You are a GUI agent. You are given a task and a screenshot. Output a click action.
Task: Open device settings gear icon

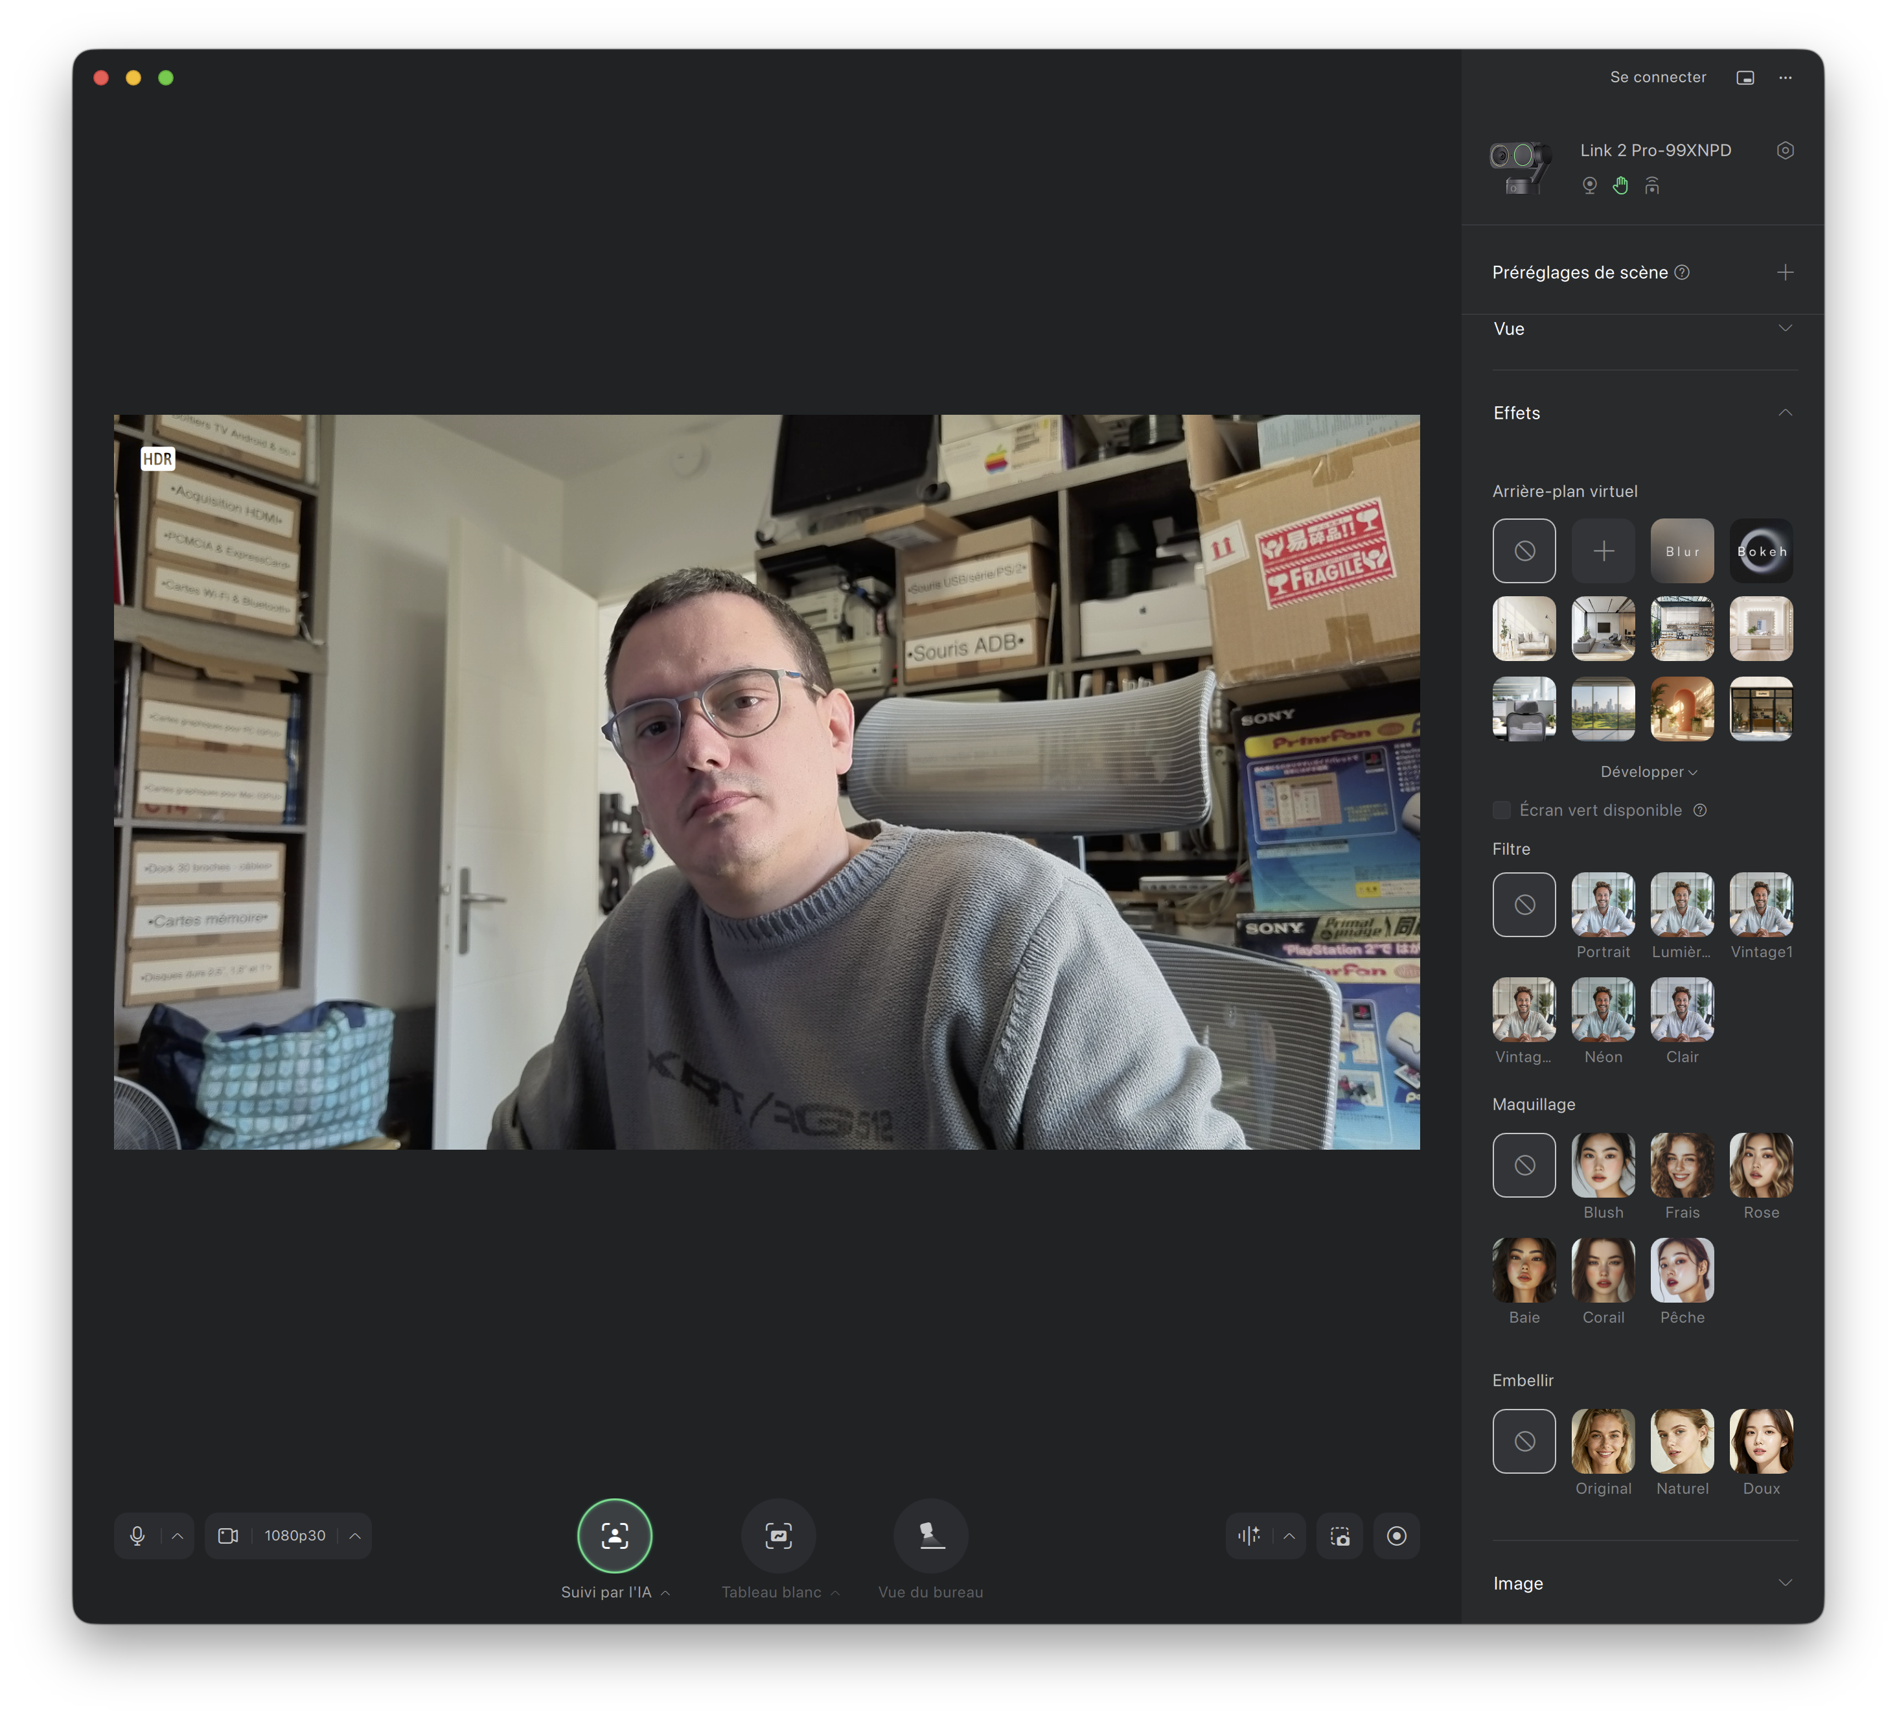click(1785, 150)
